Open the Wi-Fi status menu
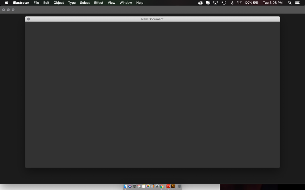Image resolution: width=305 pixels, height=190 pixels. [x=239, y=2]
